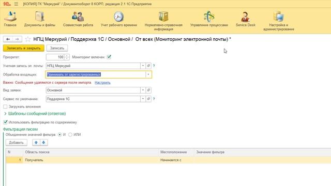Increase the Приоритет value with stepper

(67, 56)
